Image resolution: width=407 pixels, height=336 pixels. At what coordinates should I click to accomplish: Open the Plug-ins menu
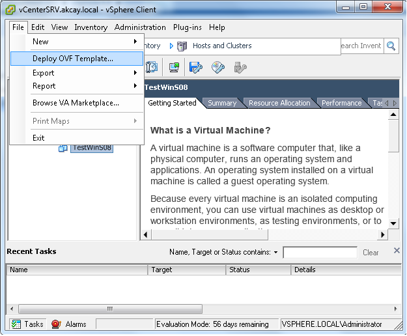(188, 27)
